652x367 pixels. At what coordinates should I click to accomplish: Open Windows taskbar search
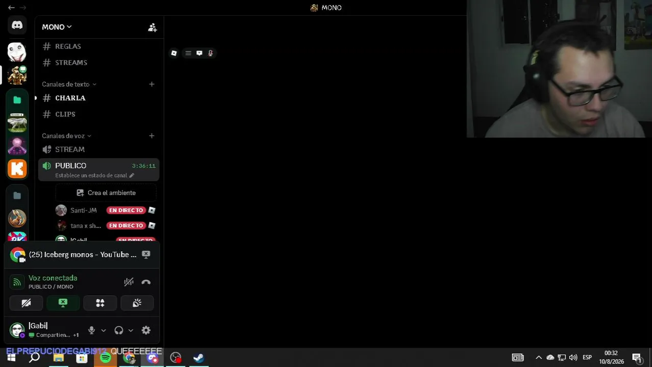pos(34,358)
